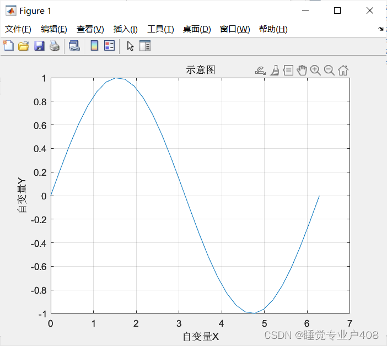
Task: Dock the figure using the arrow icon
Action: point(381,29)
